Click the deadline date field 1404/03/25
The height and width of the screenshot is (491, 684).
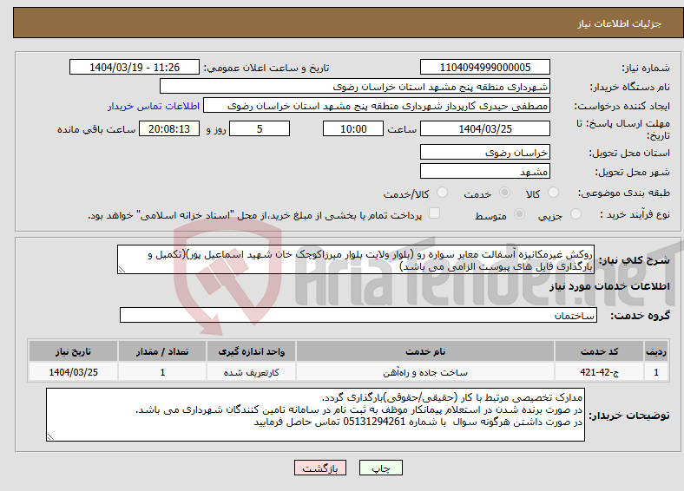click(484, 128)
